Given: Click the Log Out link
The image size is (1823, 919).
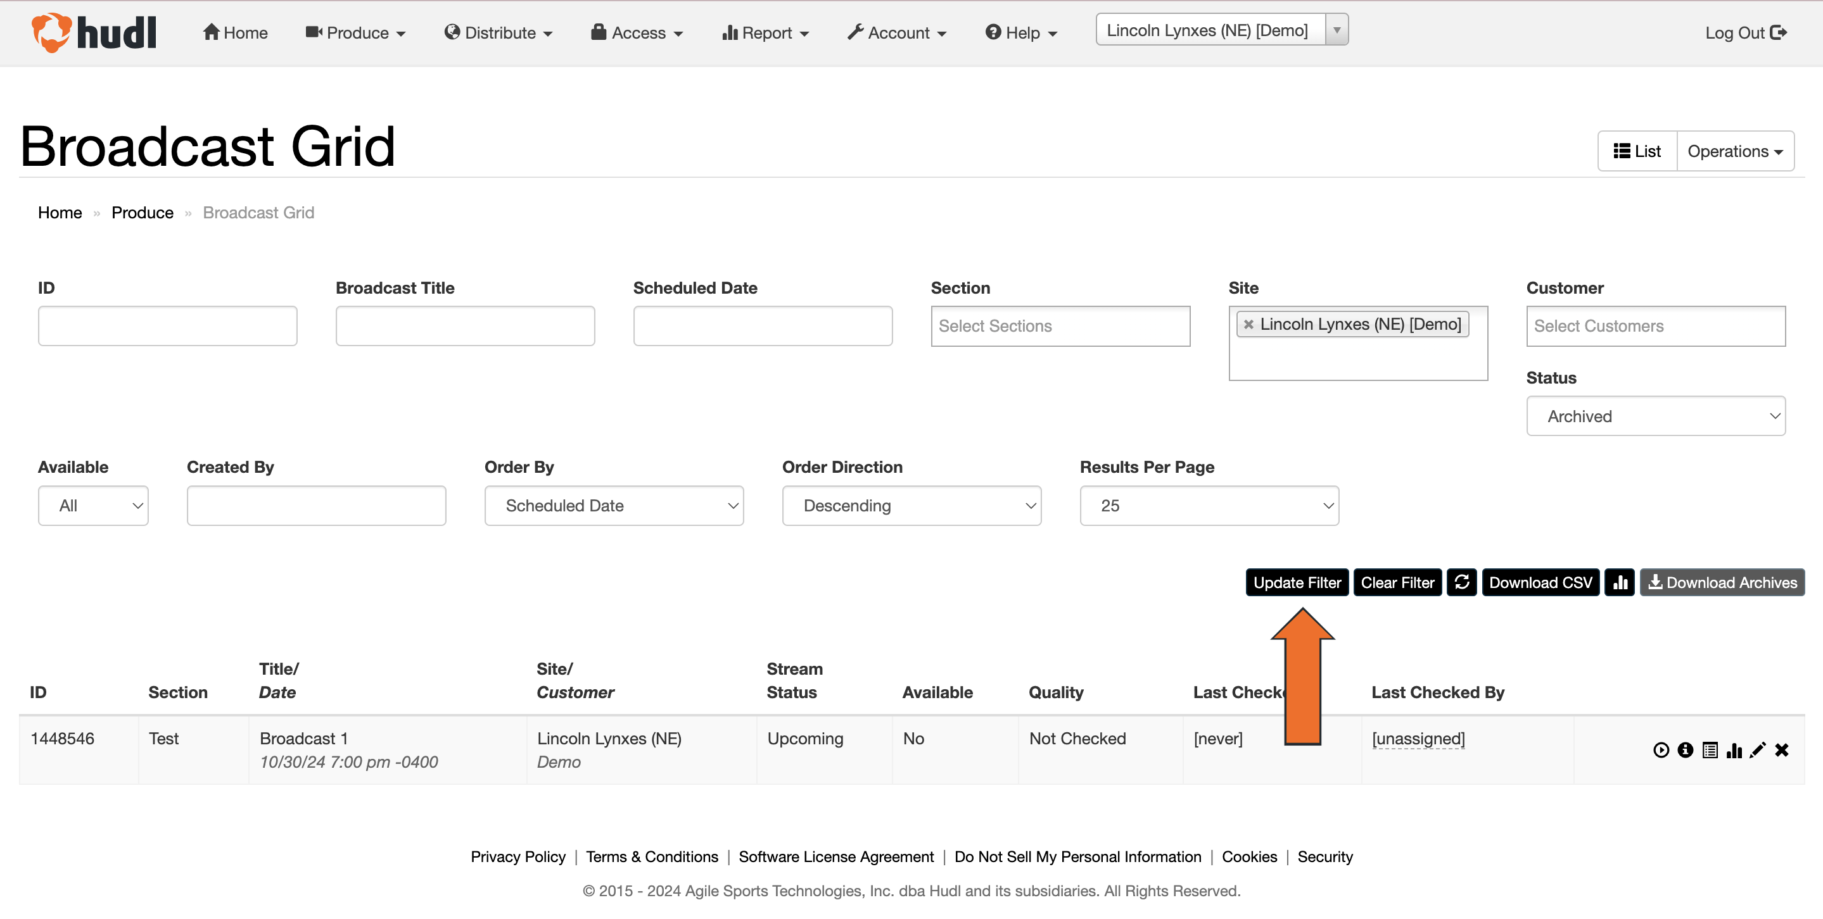Looking at the screenshot, I should pos(1746,32).
